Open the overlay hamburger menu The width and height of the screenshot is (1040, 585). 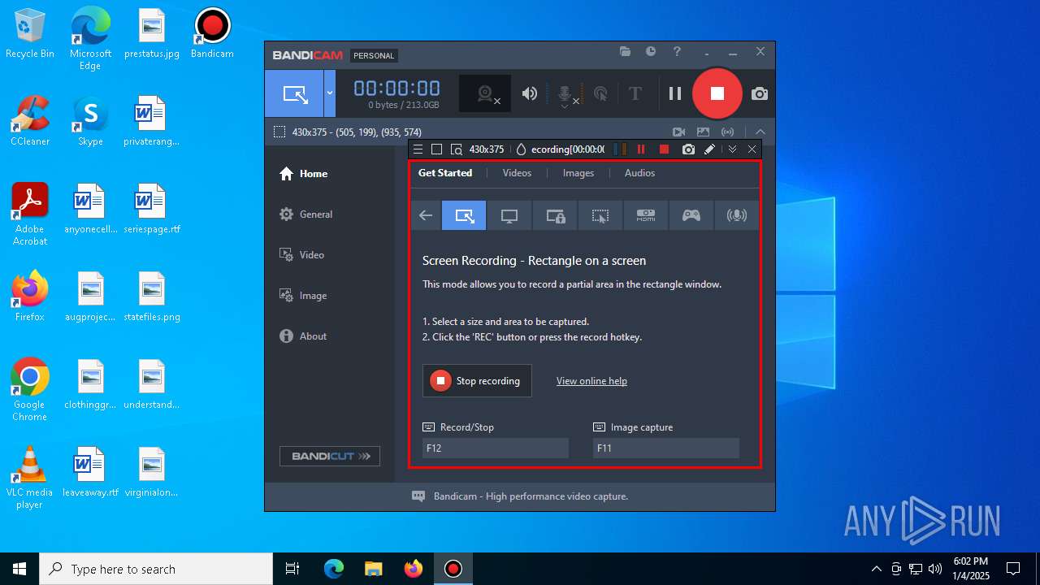pos(418,149)
